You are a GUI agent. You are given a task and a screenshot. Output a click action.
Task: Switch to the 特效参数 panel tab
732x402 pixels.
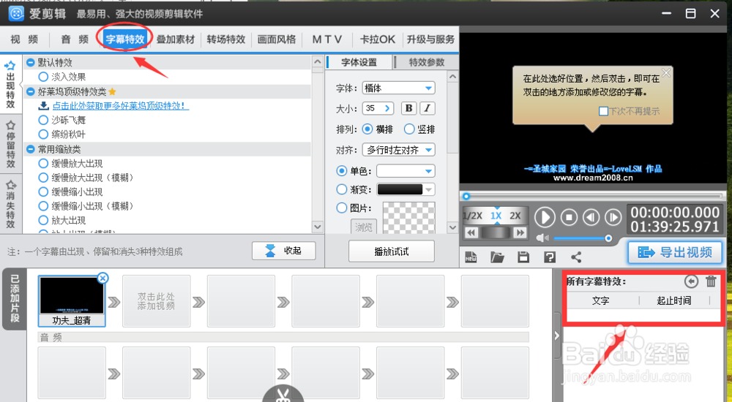(426, 62)
